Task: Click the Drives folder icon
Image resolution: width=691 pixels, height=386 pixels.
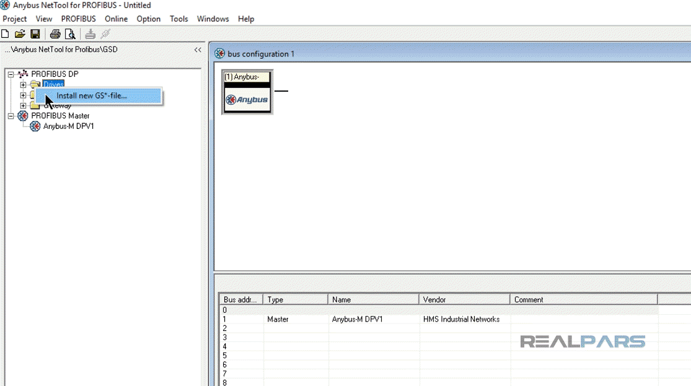Action: 35,84
